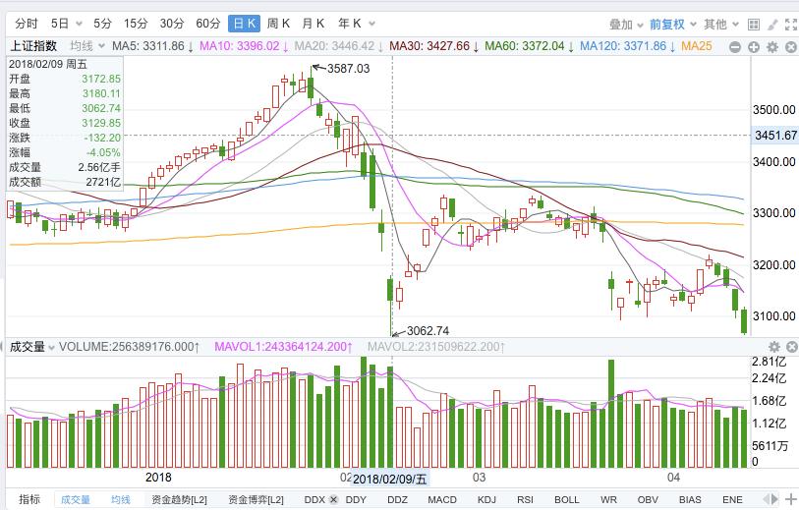
Task: Click the 3451.67 crosshair price tag
Action: [775, 135]
